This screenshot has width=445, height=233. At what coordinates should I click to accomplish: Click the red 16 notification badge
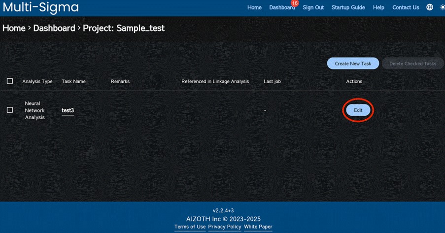(x=295, y=3)
